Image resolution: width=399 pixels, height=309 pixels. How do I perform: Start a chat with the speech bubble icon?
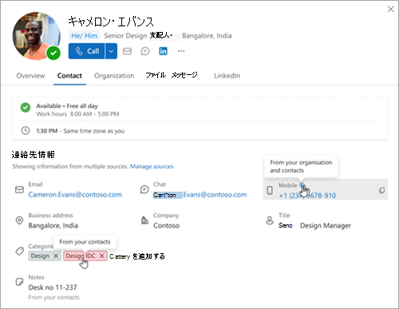pos(145,51)
